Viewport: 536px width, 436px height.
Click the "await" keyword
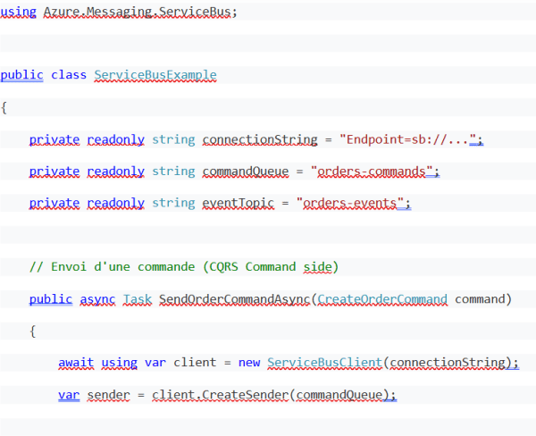tap(76, 363)
